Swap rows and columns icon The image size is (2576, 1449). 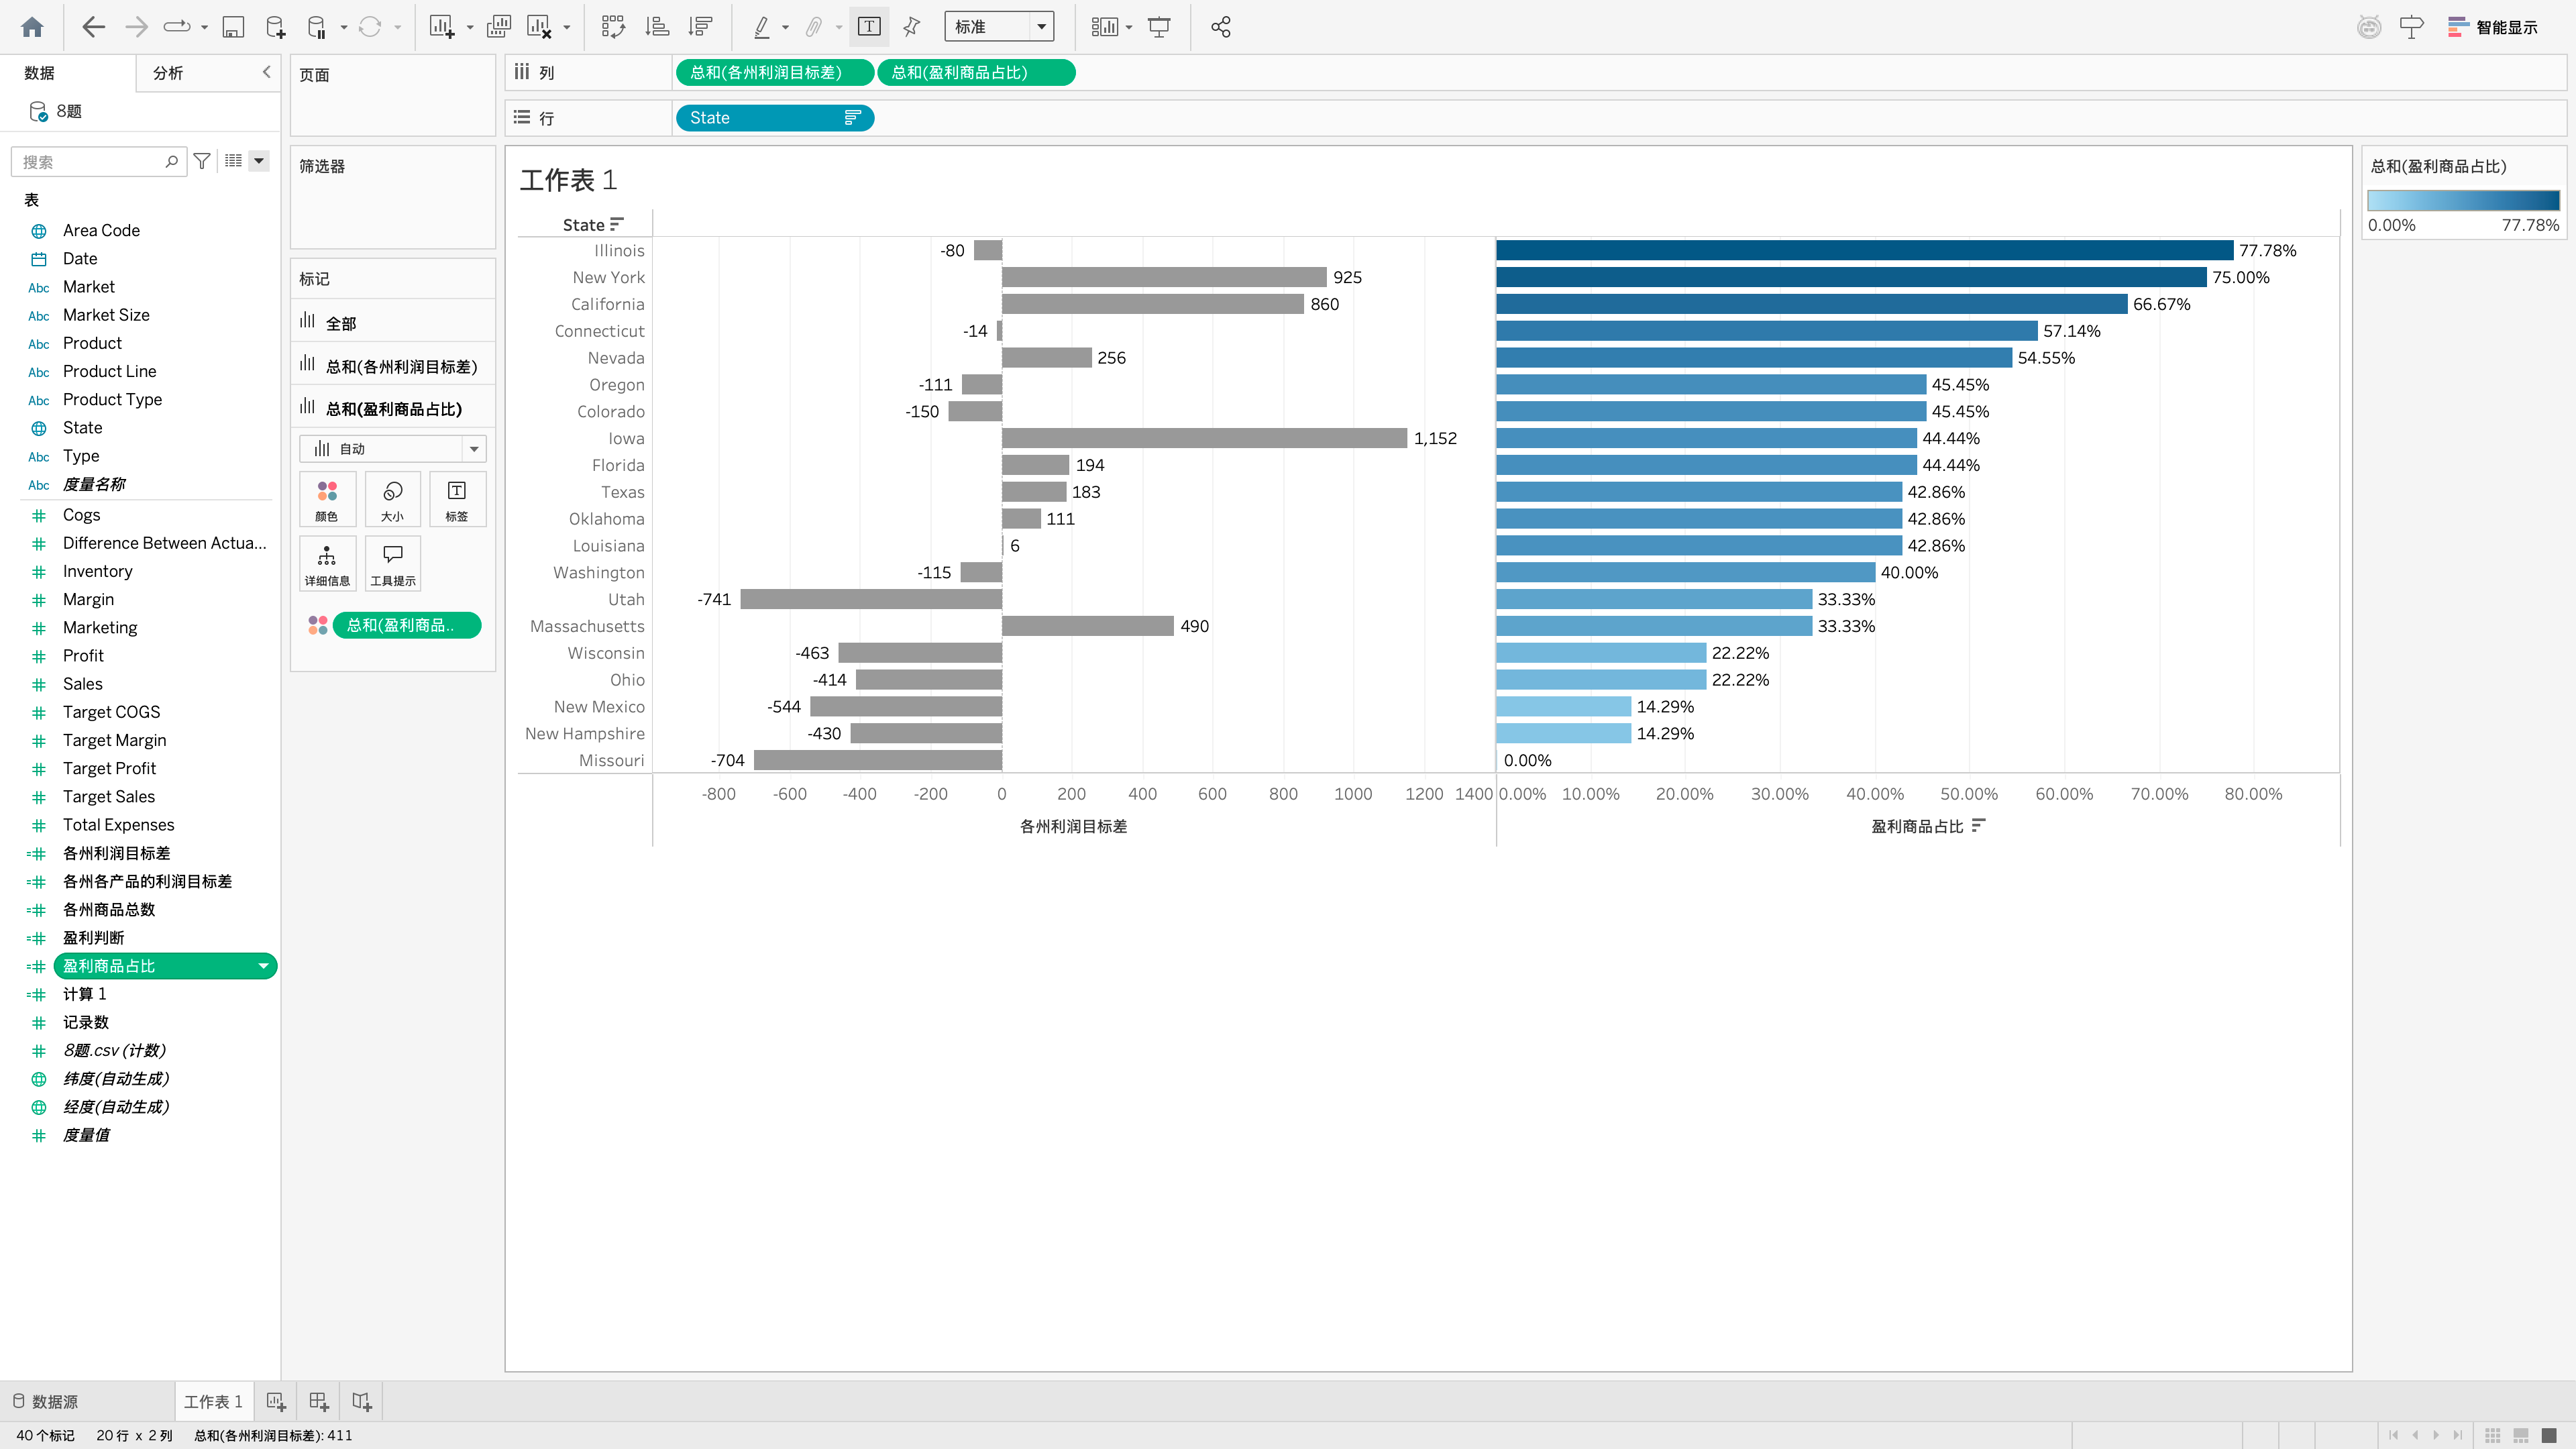[612, 27]
